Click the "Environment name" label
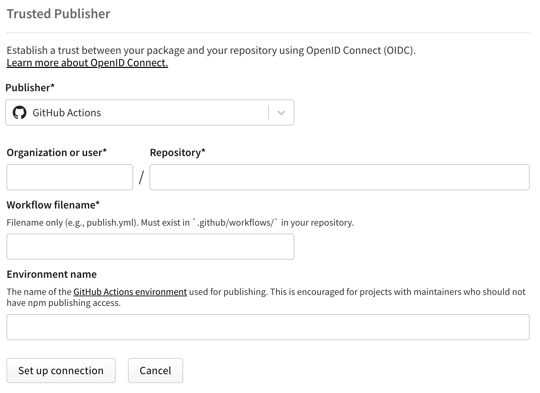540x393 pixels. [x=51, y=274]
